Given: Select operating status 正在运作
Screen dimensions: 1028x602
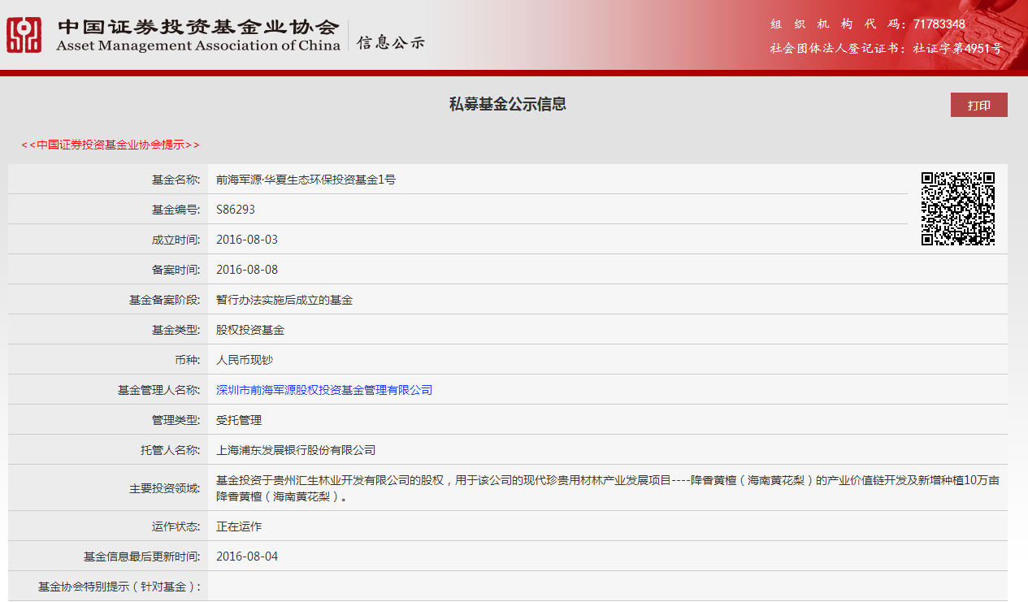Looking at the screenshot, I should pos(239,526).
